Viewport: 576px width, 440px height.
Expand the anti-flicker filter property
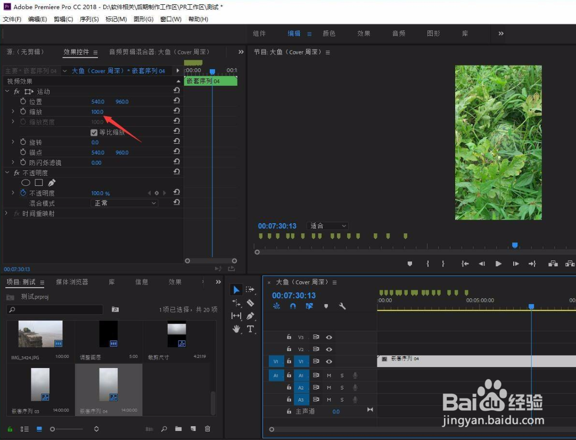[13, 162]
